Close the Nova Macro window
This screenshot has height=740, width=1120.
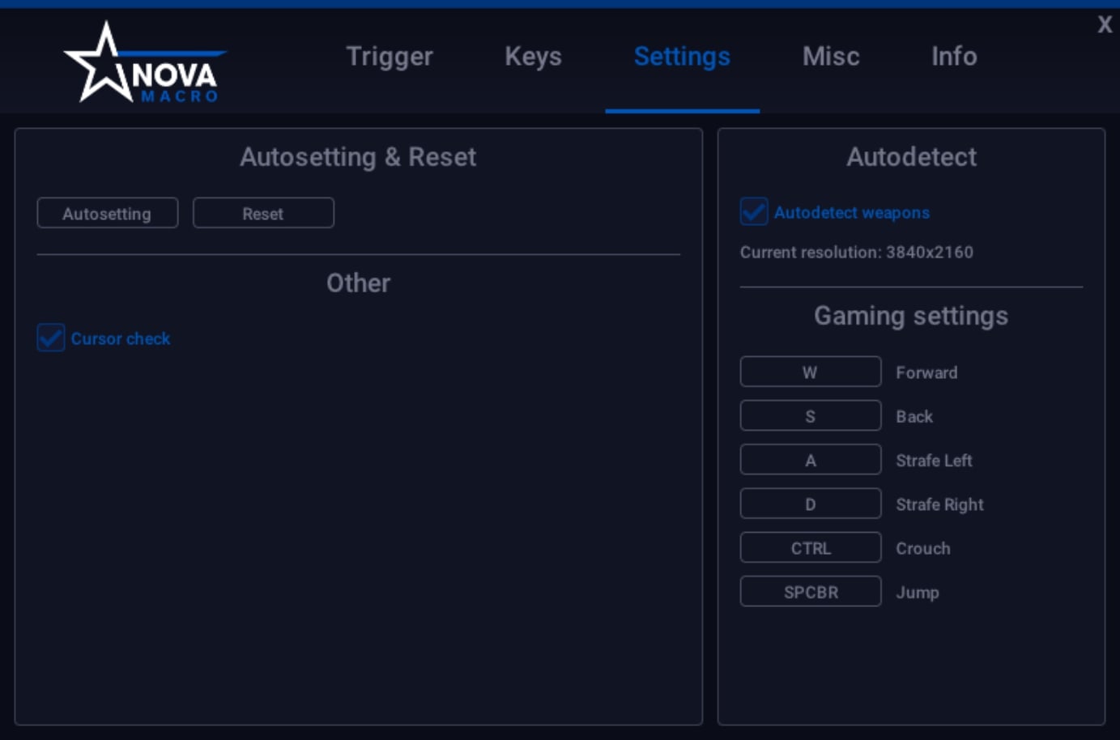coord(1105,24)
